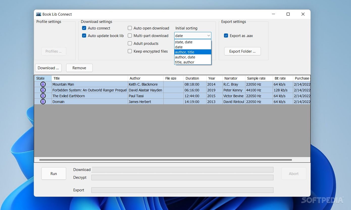Click narrator 'R.C. Bray'
351x210 pixels.
tap(234, 84)
